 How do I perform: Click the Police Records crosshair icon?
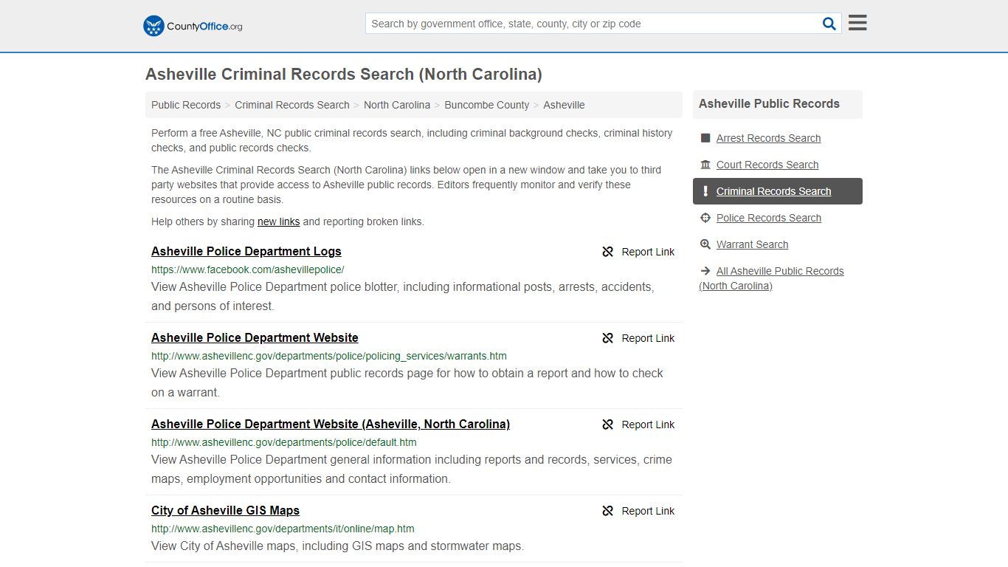[705, 218]
